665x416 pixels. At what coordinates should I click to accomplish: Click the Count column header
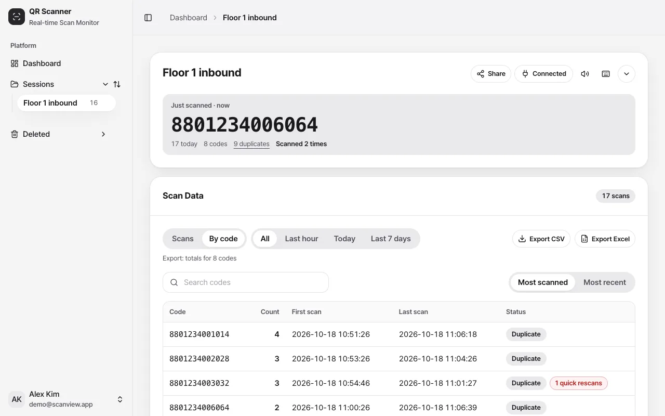(270, 312)
